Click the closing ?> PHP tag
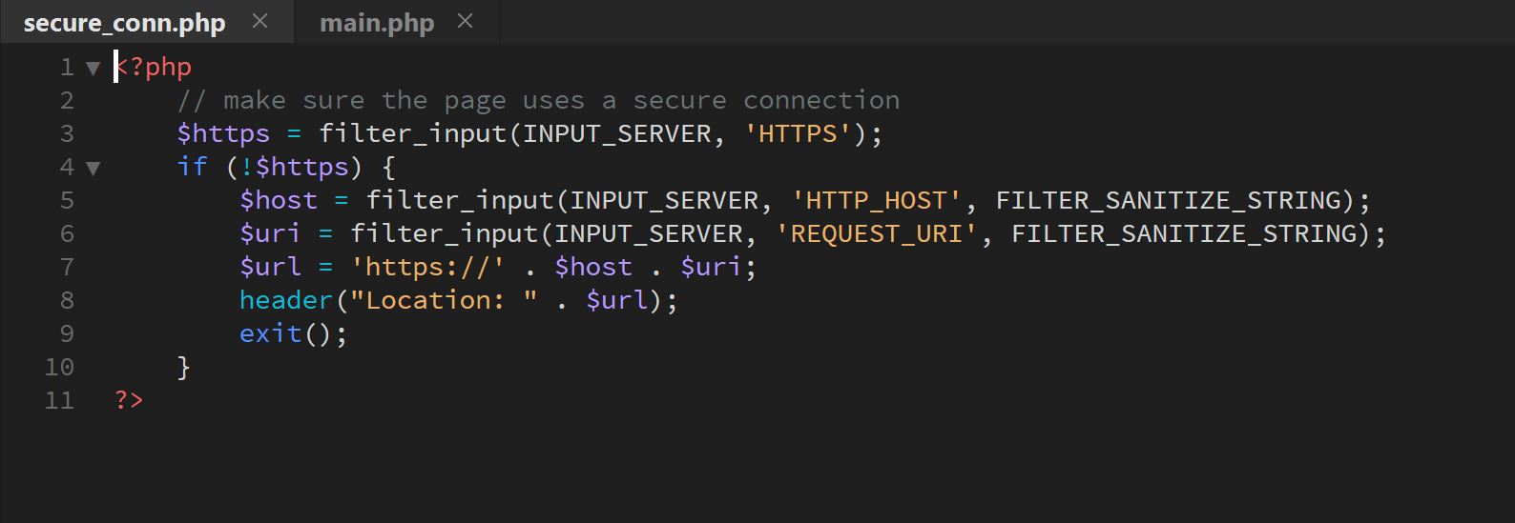This screenshot has width=1515, height=523. coord(129,400)
